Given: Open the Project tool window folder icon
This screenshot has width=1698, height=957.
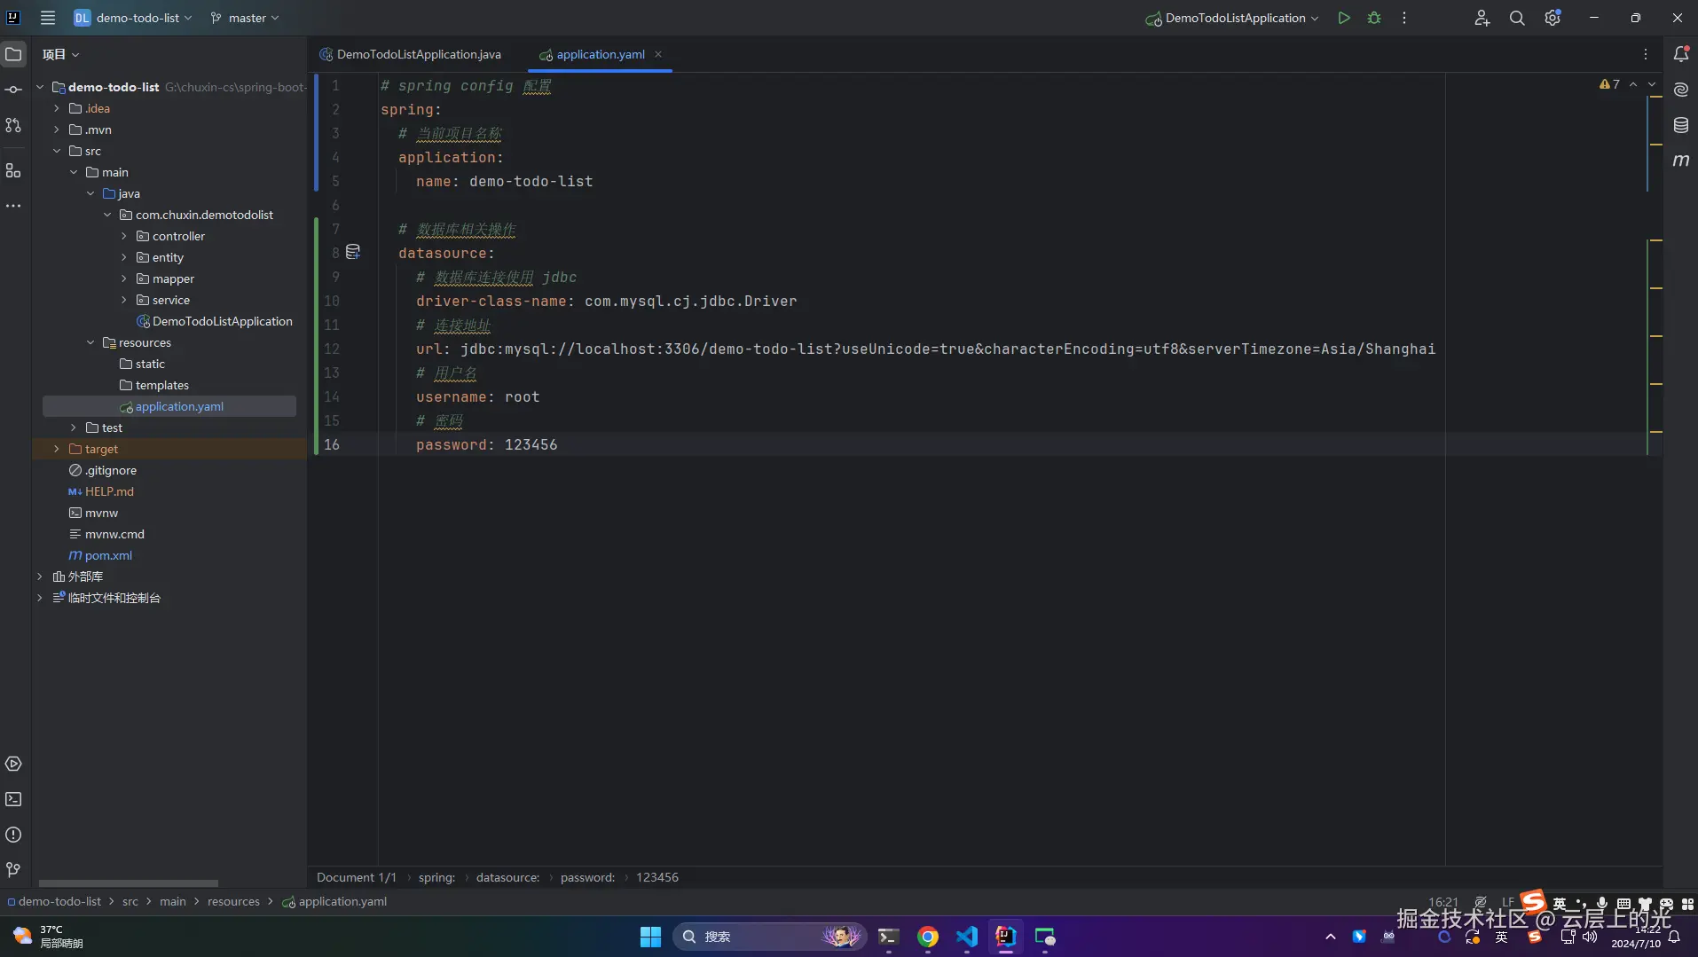Looking at the screenshot, I should pyautogui.click(x=13, y=54).
